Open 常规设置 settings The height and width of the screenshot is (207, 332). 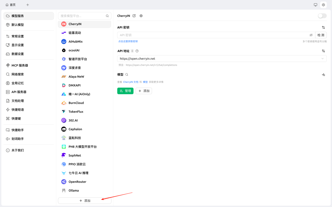pos(29,36)
